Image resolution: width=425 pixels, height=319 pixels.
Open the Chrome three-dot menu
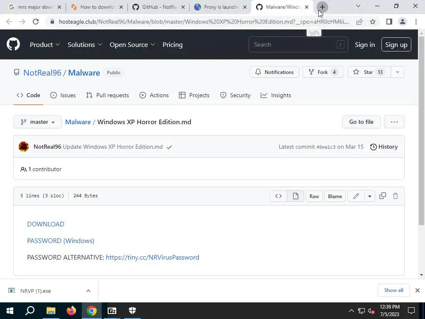point(416,22)
